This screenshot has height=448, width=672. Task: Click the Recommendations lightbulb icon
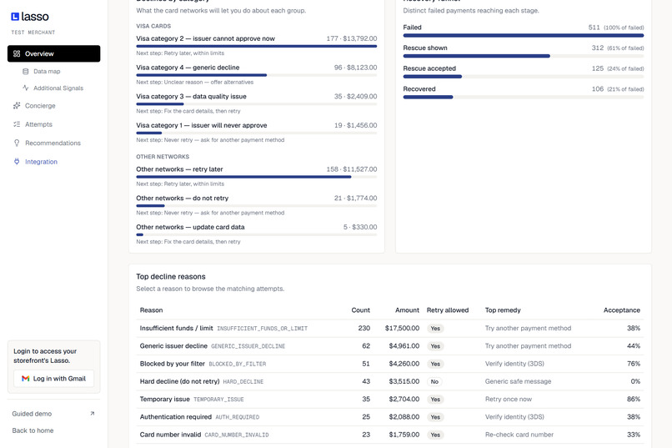tap(17, 143)
